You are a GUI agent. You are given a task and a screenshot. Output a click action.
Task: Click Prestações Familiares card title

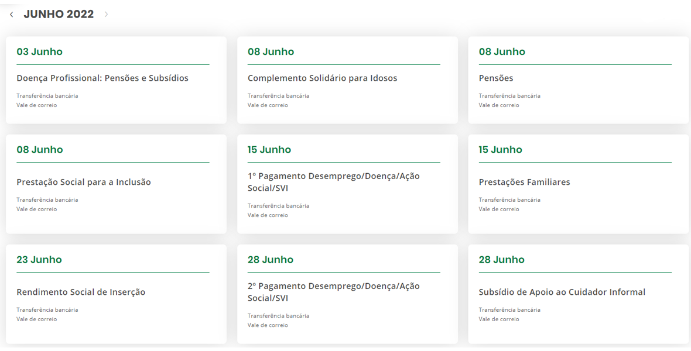pyautogui.click(x=524, y=182)
